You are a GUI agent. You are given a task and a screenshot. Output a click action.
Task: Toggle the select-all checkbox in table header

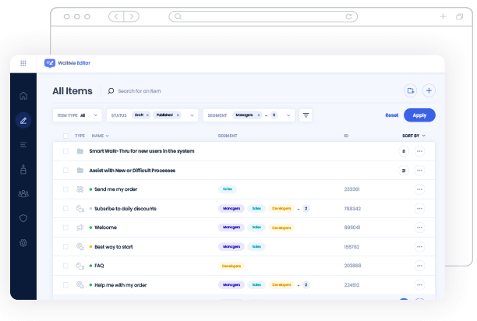point(65,136)
